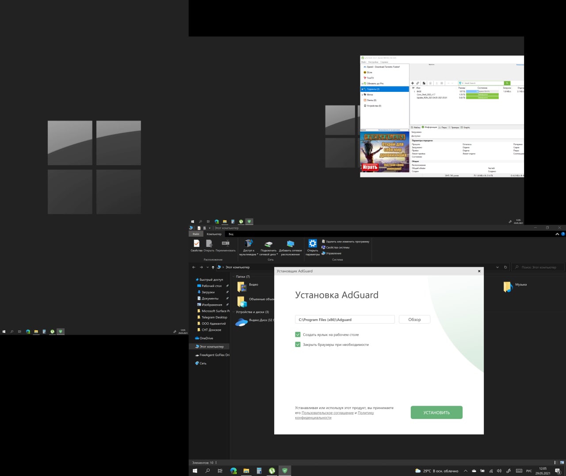Viewport: 566px width, 476px height.
Task: Open Calculator on taskbar with weather widget
Action: point(259,471)
